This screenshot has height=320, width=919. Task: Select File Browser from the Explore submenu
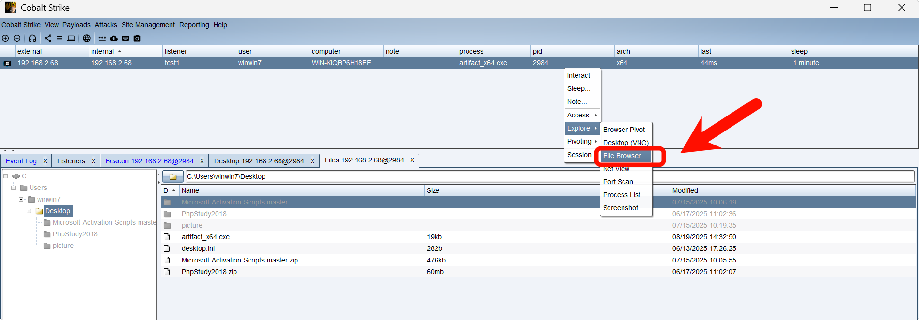(622, 156)
